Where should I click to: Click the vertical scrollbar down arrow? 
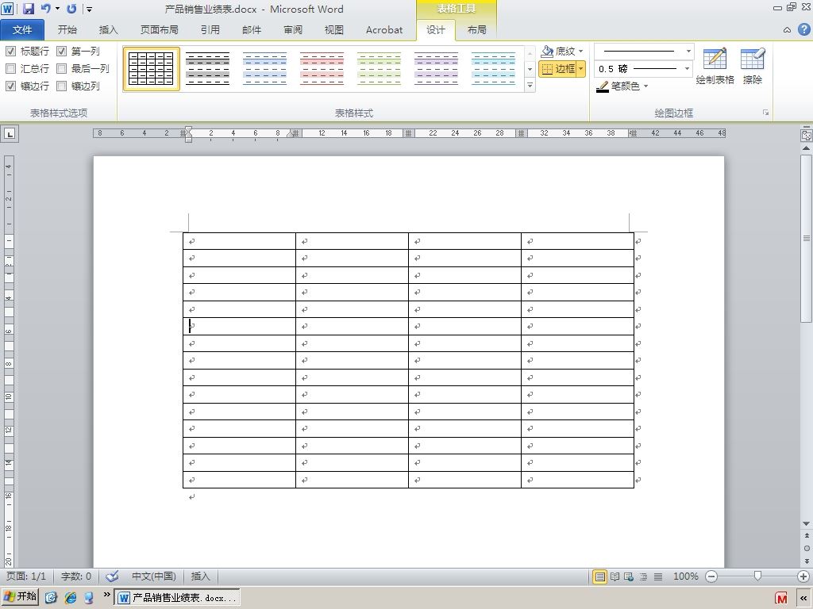[x=807, y=523]
